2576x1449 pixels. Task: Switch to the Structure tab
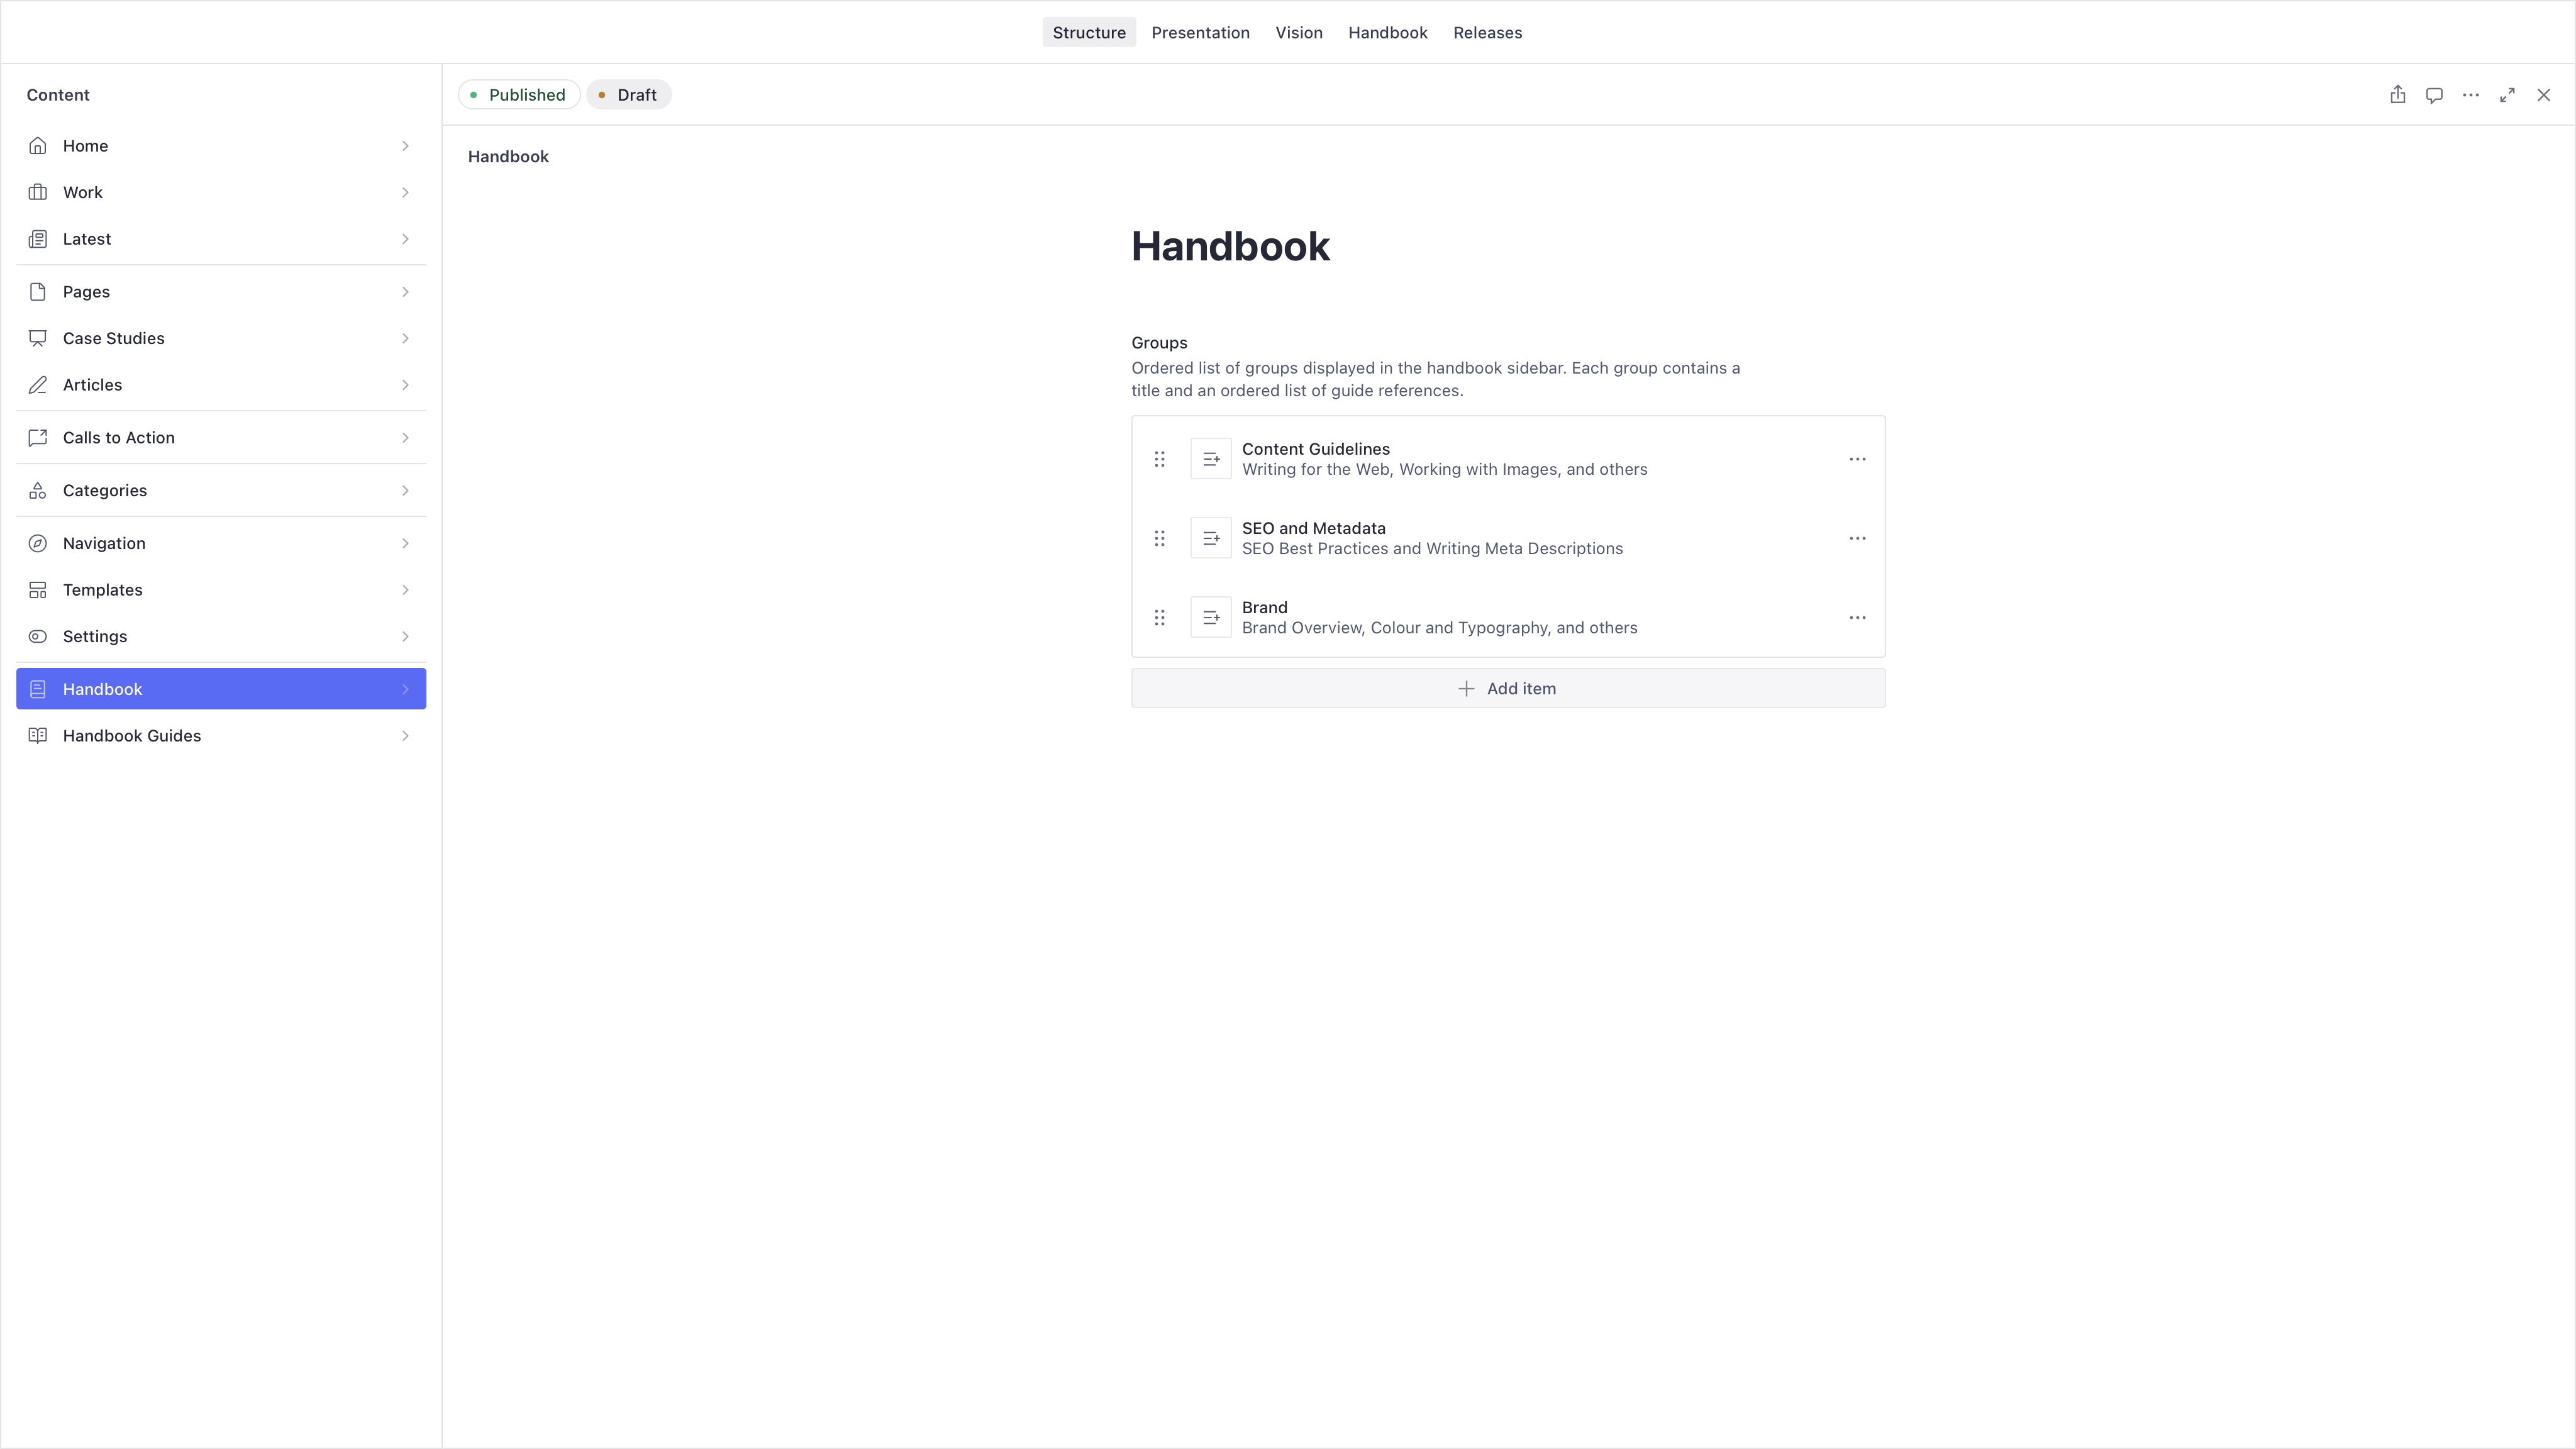(x=1089, y=32)
